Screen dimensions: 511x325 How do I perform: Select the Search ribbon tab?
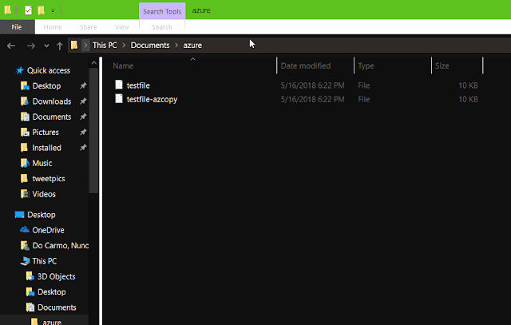point(162,27)
